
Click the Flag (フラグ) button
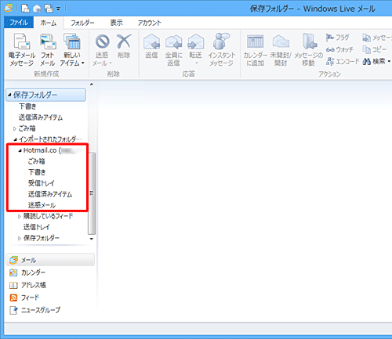(x=338, y=38)
